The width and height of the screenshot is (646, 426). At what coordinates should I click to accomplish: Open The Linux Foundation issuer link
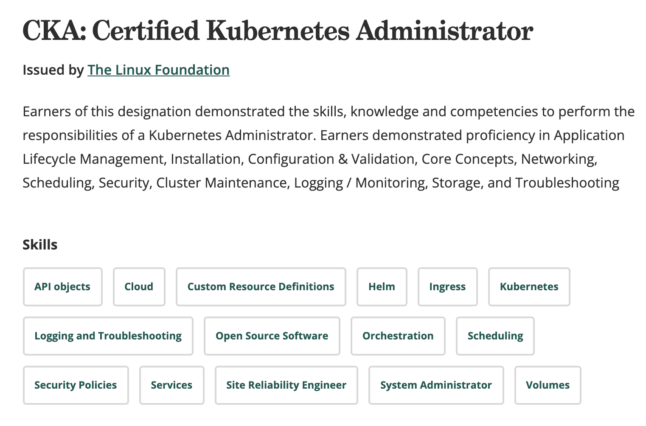click(158, 70)
